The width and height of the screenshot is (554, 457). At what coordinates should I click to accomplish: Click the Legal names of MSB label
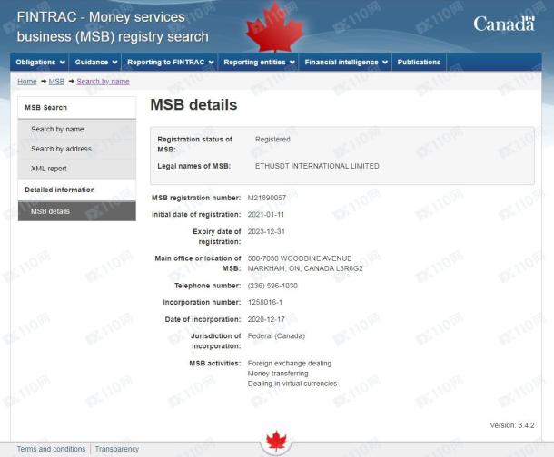[x=194, y=166]
